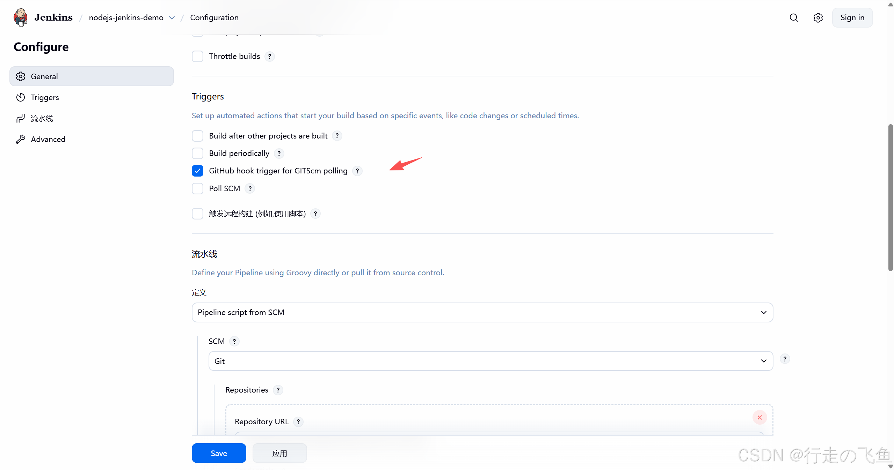Screen dimensions: 894x470
Task: Remove repository with red X button
Action: click(760, 418)
